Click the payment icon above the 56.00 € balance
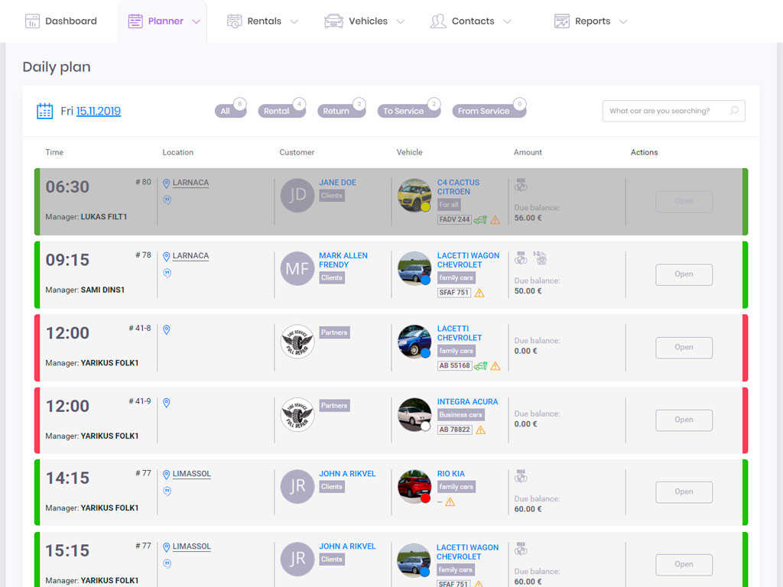Image resolution: width=783 pixels, height=587 pixels. tap(521, 185)
